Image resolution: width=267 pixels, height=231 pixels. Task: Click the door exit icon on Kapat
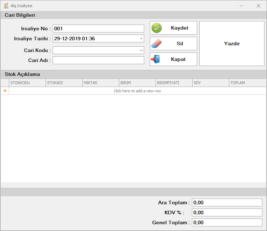[155, 59]
